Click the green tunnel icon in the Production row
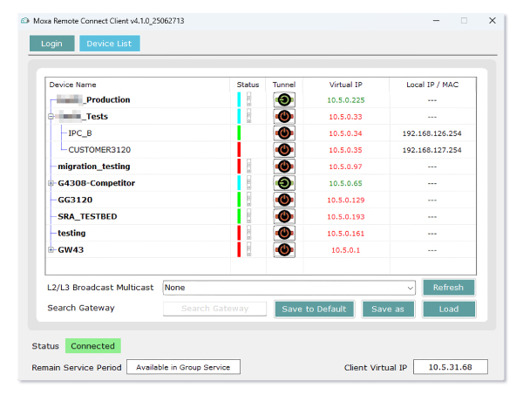 284,99
